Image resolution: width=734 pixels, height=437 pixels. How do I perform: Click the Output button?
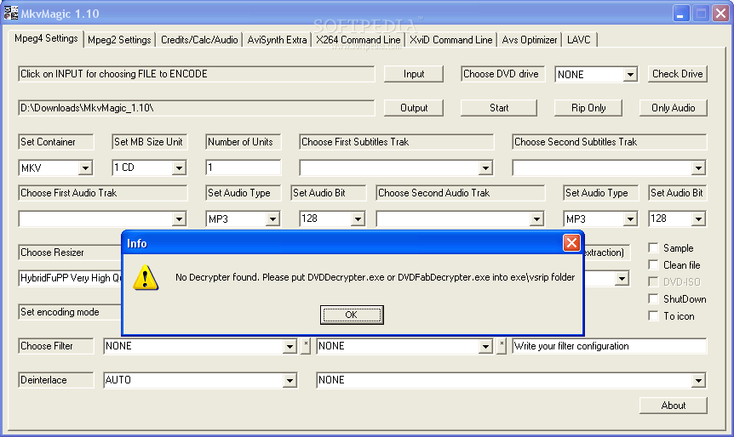coord(414,108)
